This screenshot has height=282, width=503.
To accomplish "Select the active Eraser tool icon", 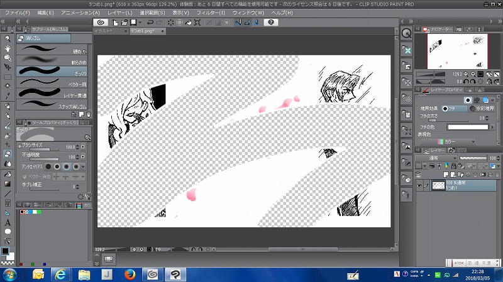I will (8, 154).
